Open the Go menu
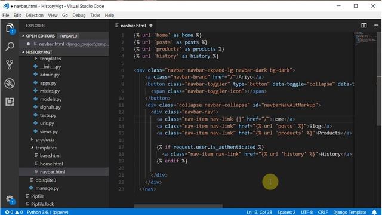 tap(65, 15)
